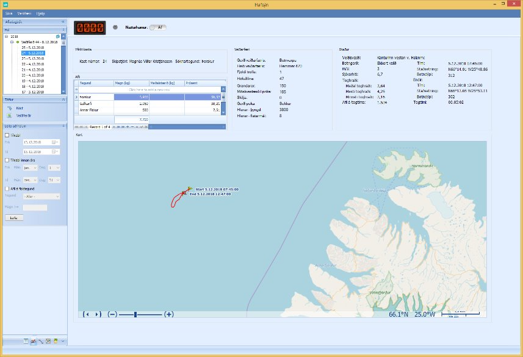Check the Tímabil innan árs checkbox
This screenshot has height=357, width=523.
tap(7, 160)
